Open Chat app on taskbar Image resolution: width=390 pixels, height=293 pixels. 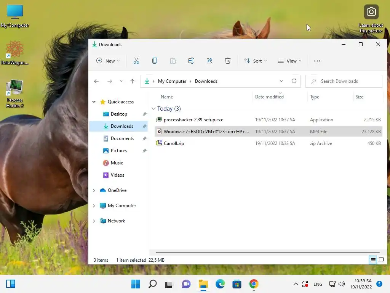pos(186,284)
